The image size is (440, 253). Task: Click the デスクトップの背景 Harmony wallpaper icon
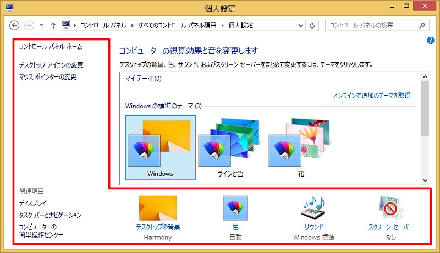(158, 208)
